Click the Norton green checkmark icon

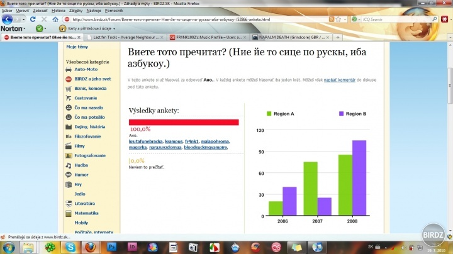pyautogui.click(x=39, y=28)
